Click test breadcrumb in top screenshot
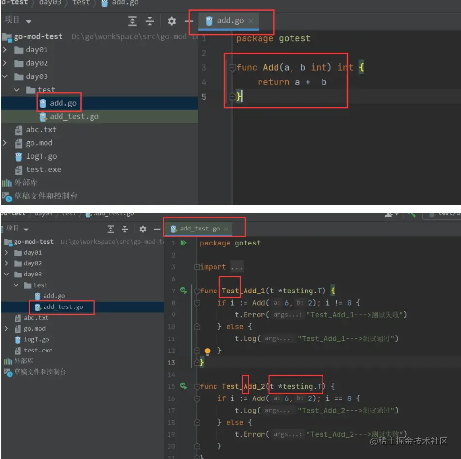The height and width of the screenshot is (459, 461). [81, 2]
